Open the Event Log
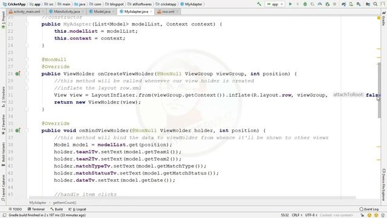Viewport: 387px width, 218px height. click(x=369, y=209)
